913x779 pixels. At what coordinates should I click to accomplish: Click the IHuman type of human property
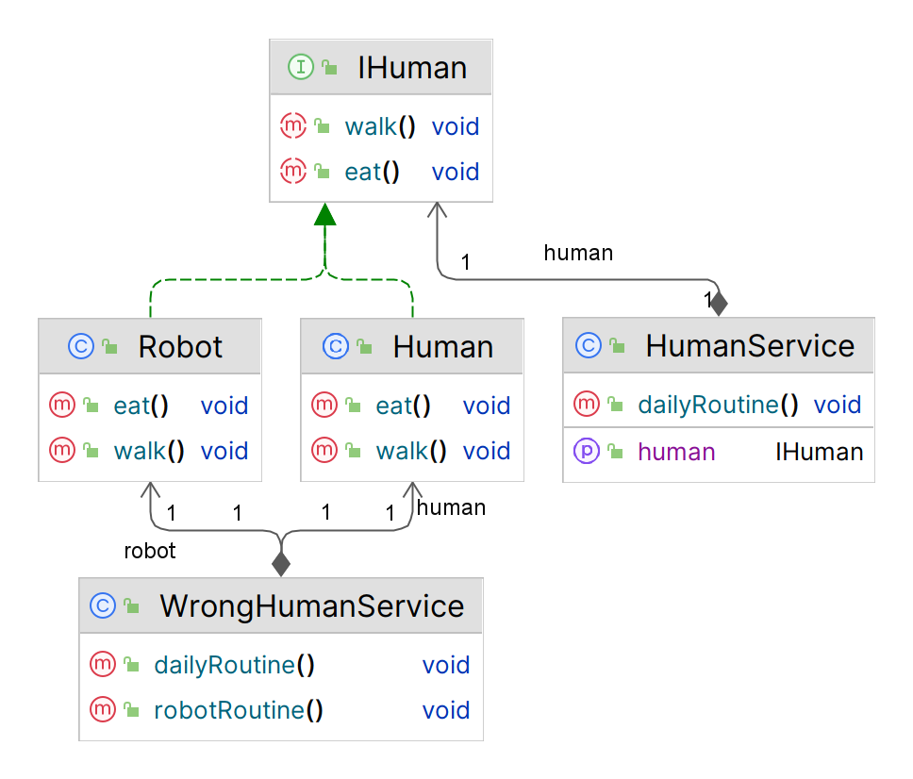click(x=819, y=452)
